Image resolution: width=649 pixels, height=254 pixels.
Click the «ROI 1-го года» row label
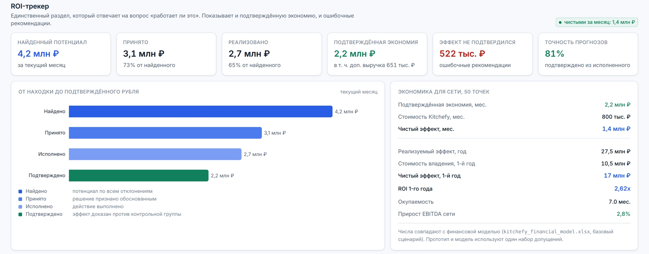point(415,189)
